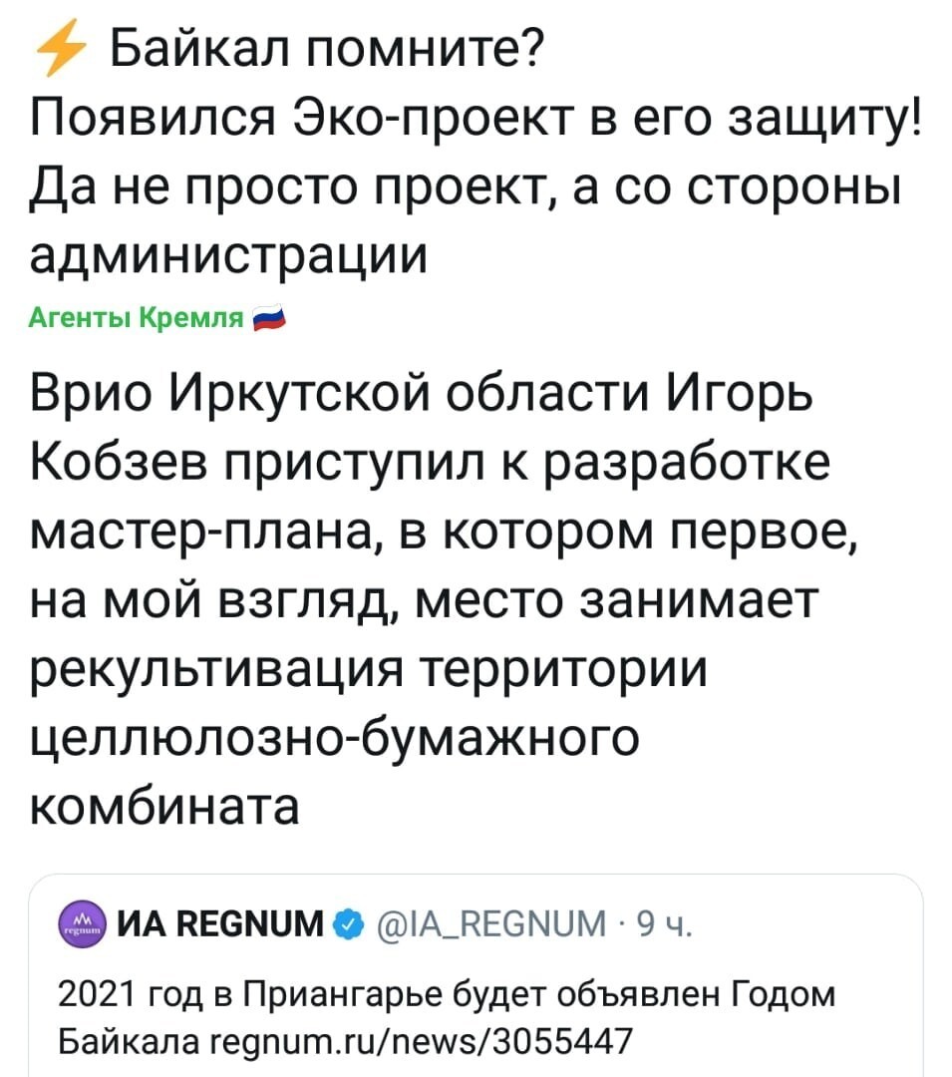
Task: Open the regnum.ru/news/3055447 link
Action: pyautogui.click(x=416, y=1041)
